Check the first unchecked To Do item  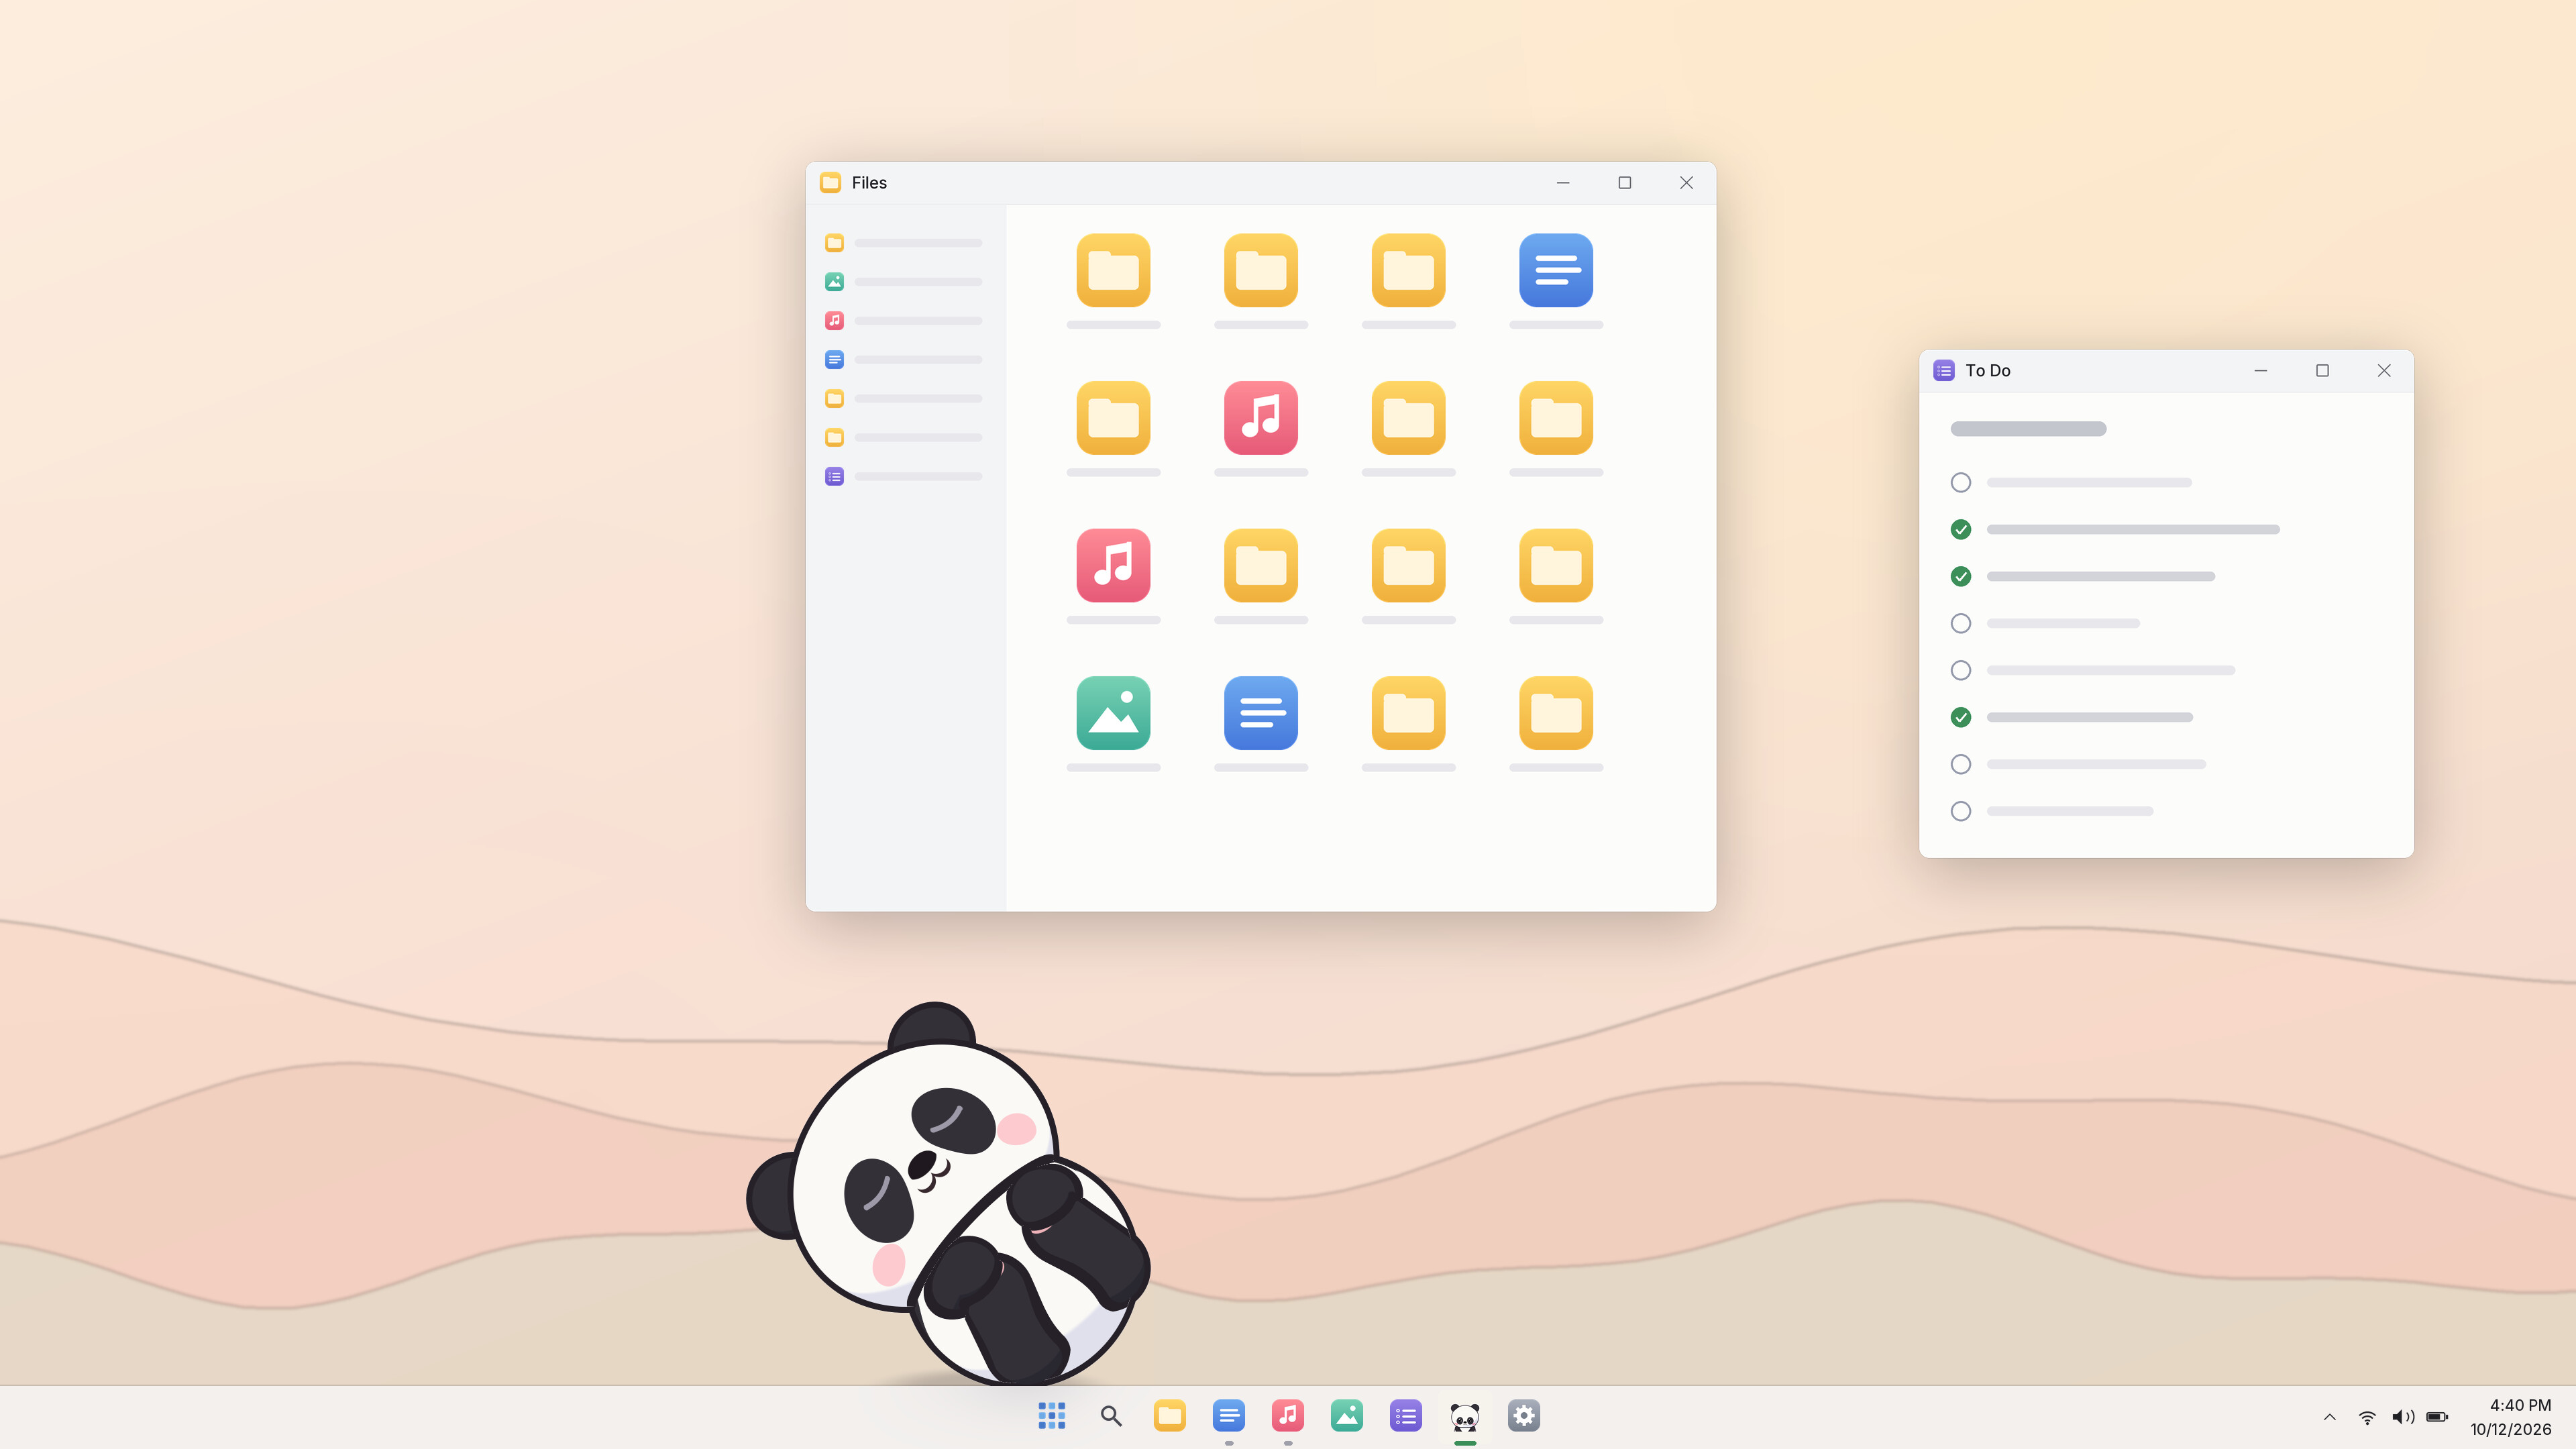click(x=1961, y=483)
